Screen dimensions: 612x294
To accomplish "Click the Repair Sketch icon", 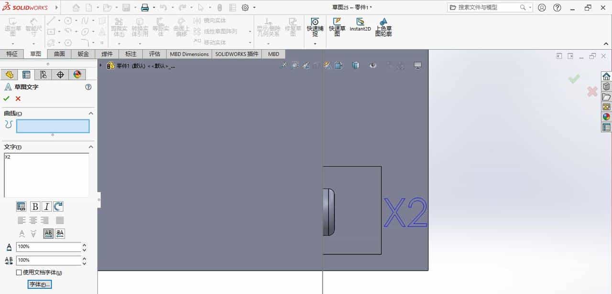I will (292, 26).
